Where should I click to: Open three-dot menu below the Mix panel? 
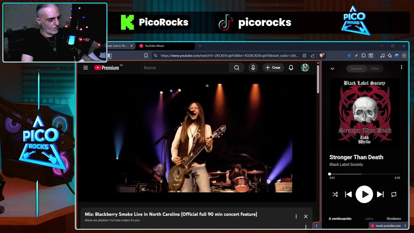306,227
